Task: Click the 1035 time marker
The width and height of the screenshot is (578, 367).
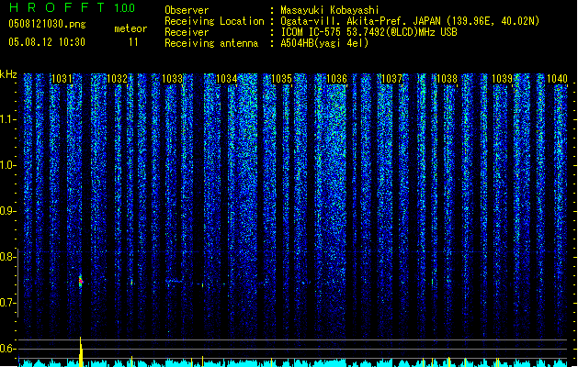Action: (x=281, y=79)
